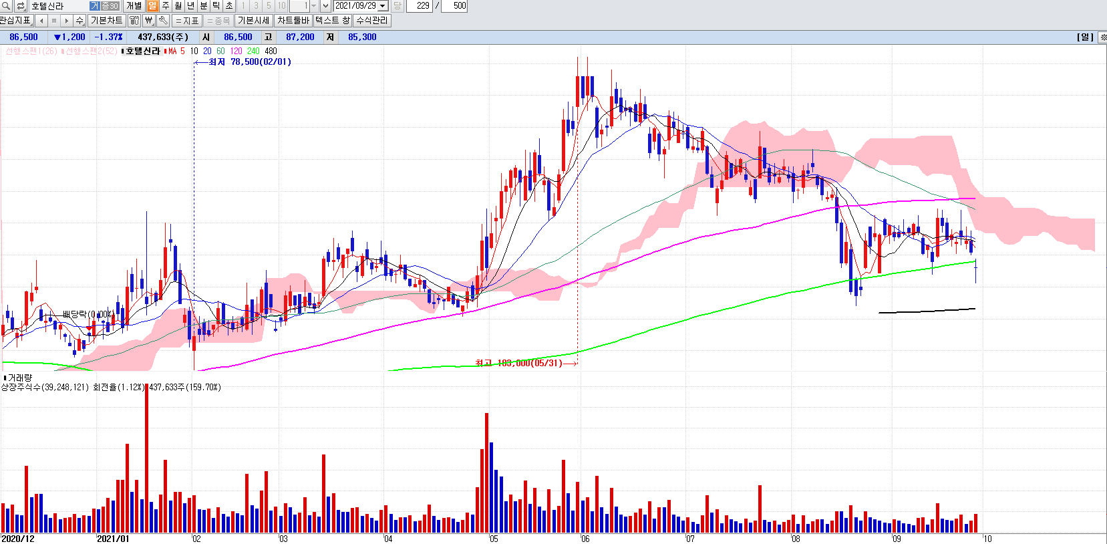Click the 상장주식수(39,248,121) info text
Screen dimensions: 1107x544
pyautogui.click(x=45, y=388)
